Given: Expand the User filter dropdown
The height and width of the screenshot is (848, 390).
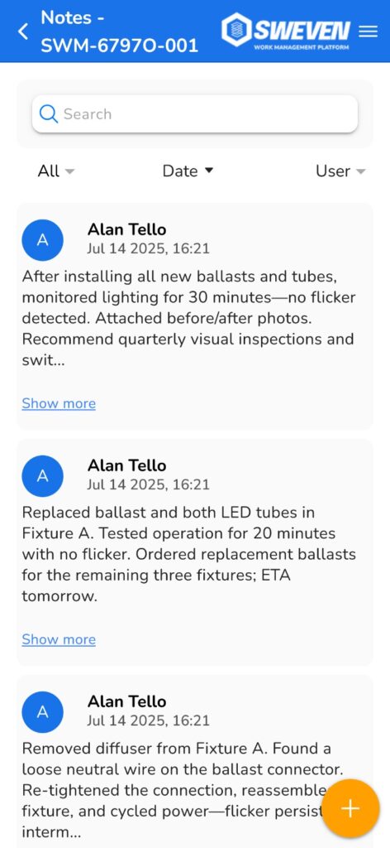Looking at the screenshot, I should click(x=341, y=171).
